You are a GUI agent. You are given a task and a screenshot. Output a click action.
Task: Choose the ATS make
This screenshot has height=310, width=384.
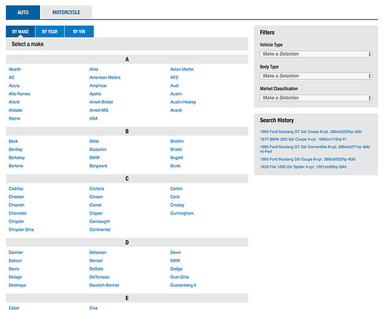174,77
